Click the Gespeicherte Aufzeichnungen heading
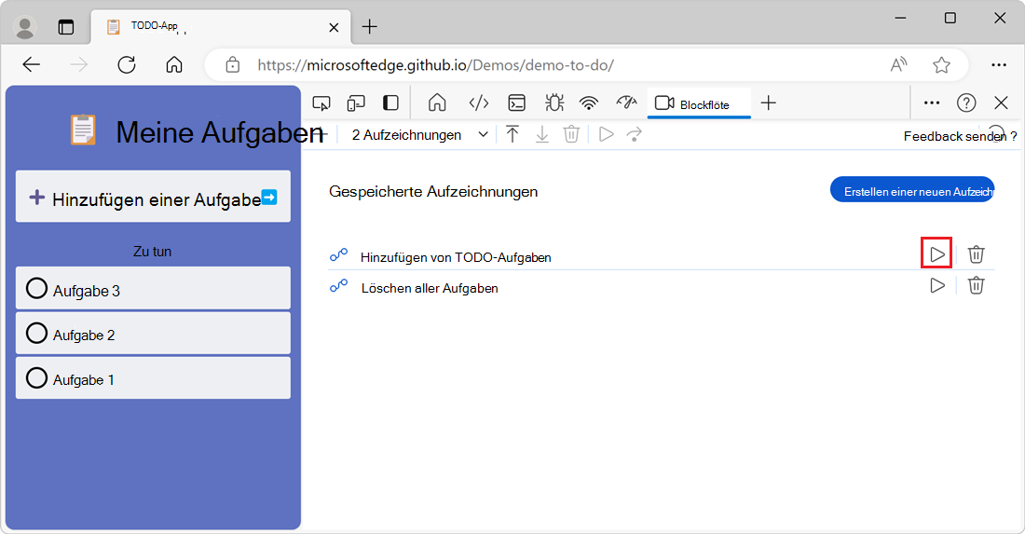Viewport: 1025px width, 534px height. (x=432, y=191)
